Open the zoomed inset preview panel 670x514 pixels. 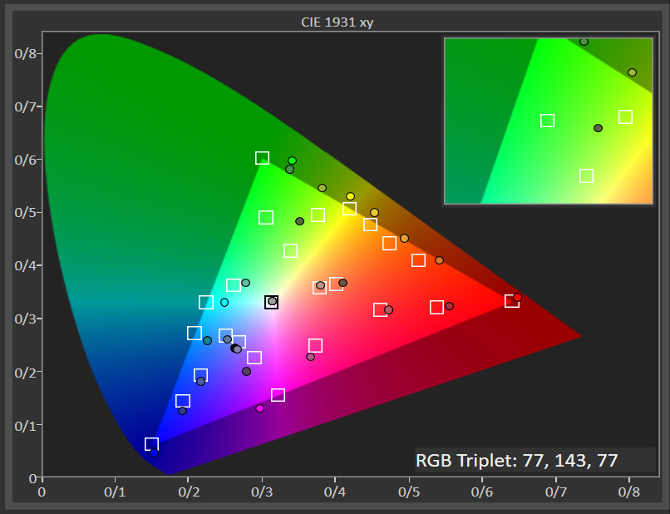[549, 121]
